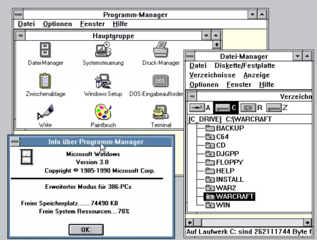The width and height of the screenshot is (317, 240).
Task: Minimize the Datei-Manager window
Action: tap(298, 56)
